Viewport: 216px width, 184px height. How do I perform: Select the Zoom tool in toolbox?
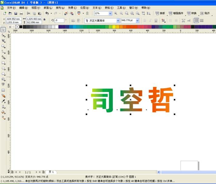(3, 46)
